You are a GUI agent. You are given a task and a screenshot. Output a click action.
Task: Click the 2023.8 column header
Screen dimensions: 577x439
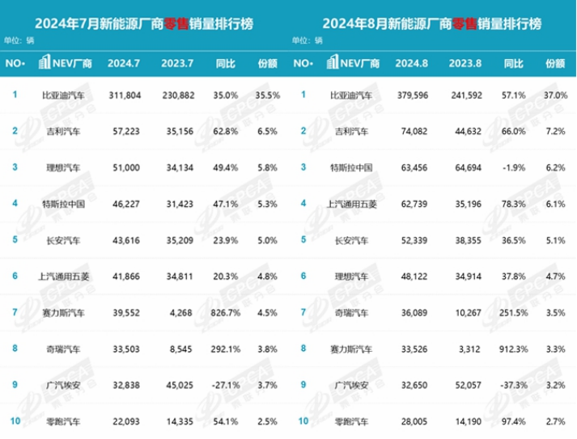pos(465,64)
